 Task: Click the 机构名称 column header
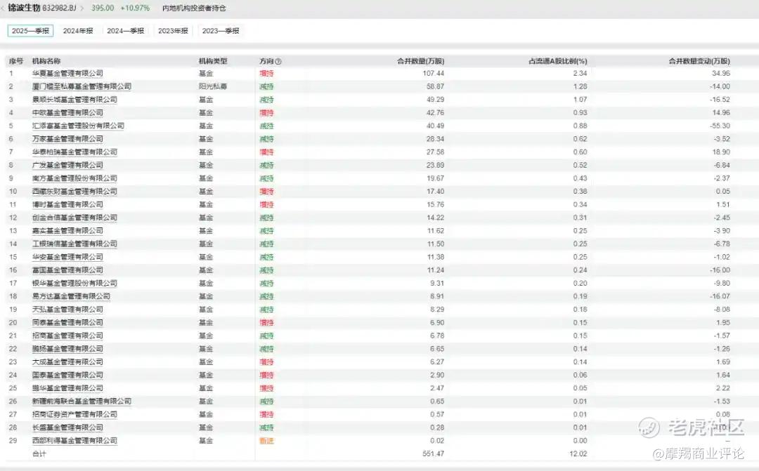coord(46,61)
